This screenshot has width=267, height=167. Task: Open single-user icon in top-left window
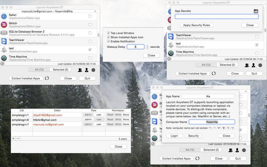86,70
